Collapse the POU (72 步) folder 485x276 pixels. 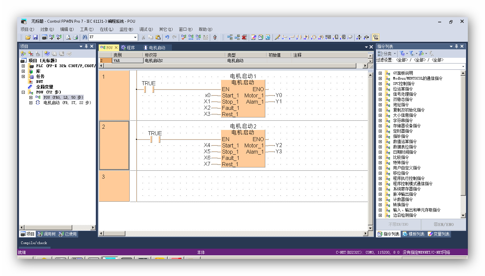(23, 92)
